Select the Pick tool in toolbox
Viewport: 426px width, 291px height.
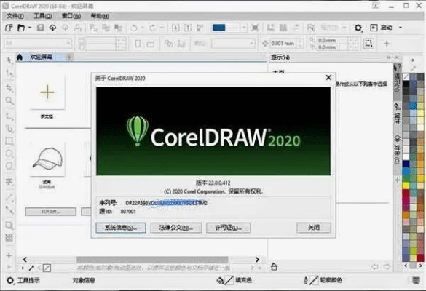(9, 60)
